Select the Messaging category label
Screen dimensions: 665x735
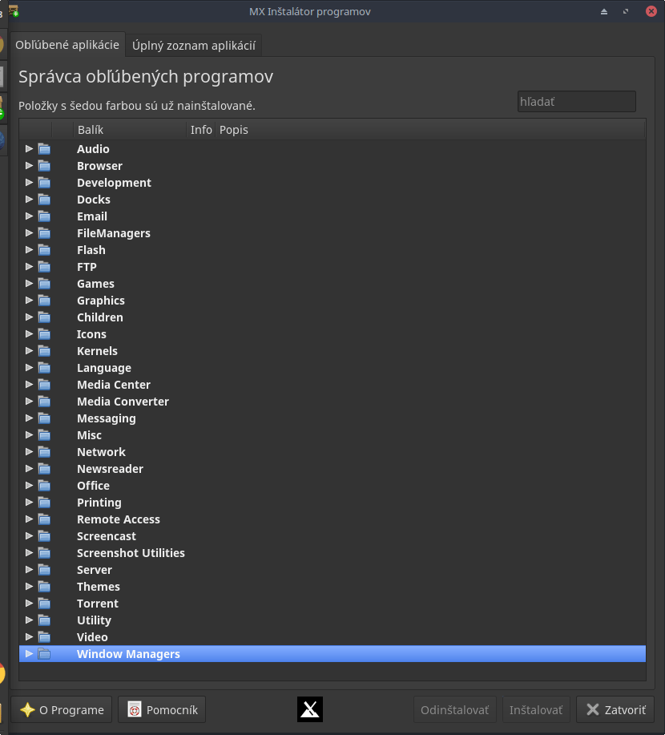click(107, 418)
